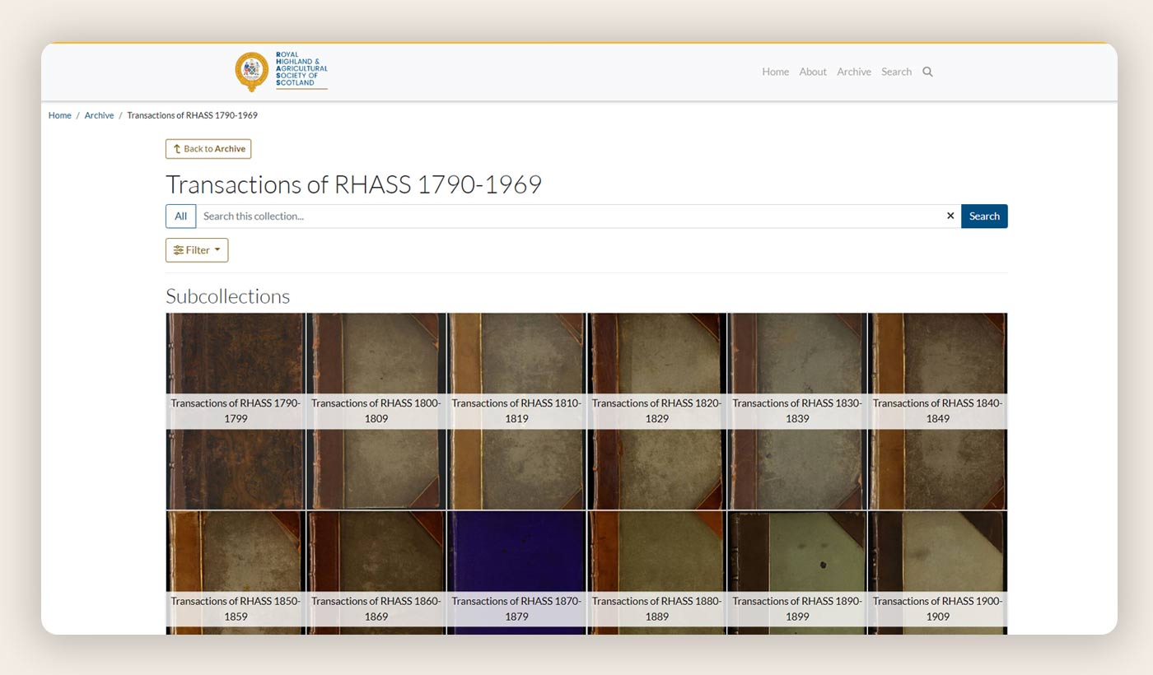Click the All search scope button
1153x675 pixels.
tap(180, 216)
